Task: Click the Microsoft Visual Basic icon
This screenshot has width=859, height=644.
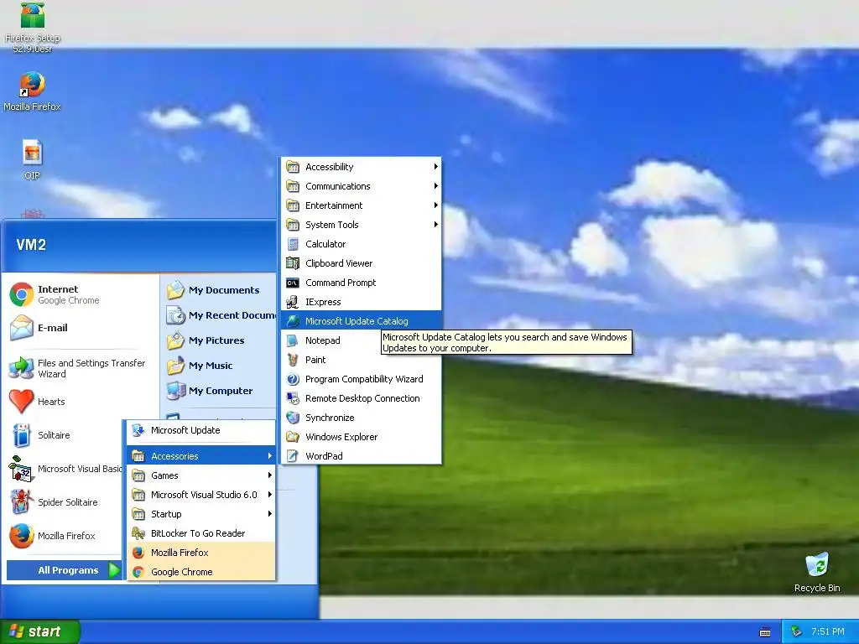Action: click(x=21, y=469)
